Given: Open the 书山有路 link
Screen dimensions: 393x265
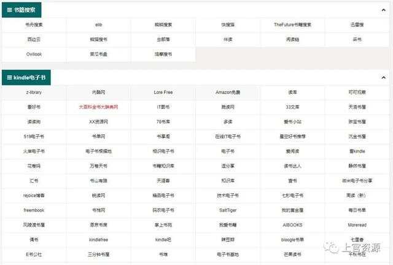Looking at the screenshot, I should point(98,181).
